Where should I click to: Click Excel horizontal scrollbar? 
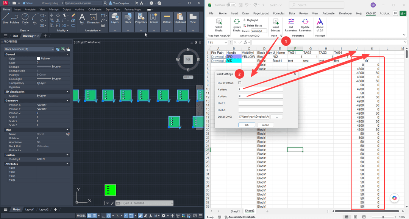[x=367, y=211]
